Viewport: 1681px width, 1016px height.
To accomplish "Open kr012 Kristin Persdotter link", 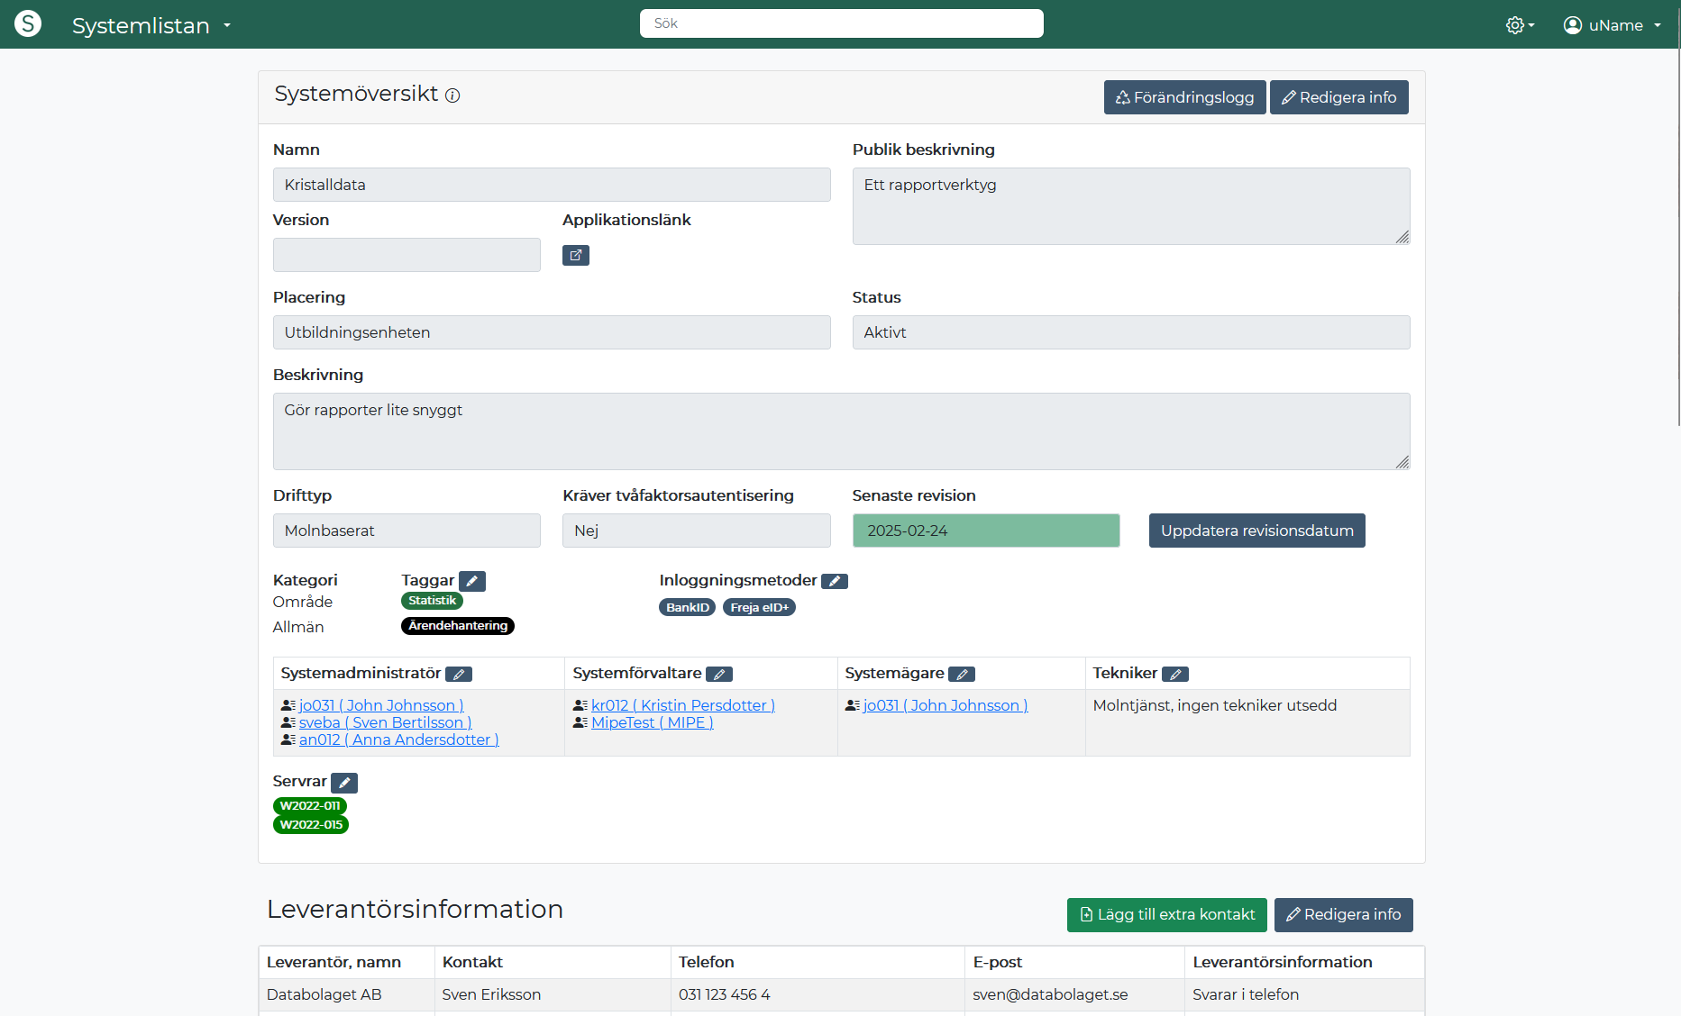I will [x=683, y=705].
